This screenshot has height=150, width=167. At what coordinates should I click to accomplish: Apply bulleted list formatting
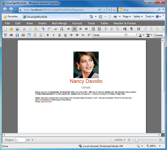[x=112, y=29]
